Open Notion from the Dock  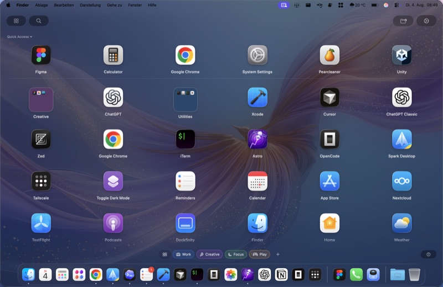(x=281, y=275)
